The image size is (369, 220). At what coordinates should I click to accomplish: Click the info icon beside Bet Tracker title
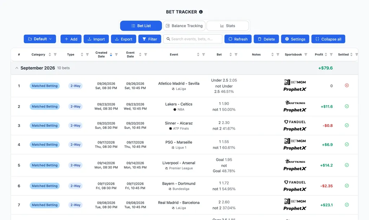(201, 12)
